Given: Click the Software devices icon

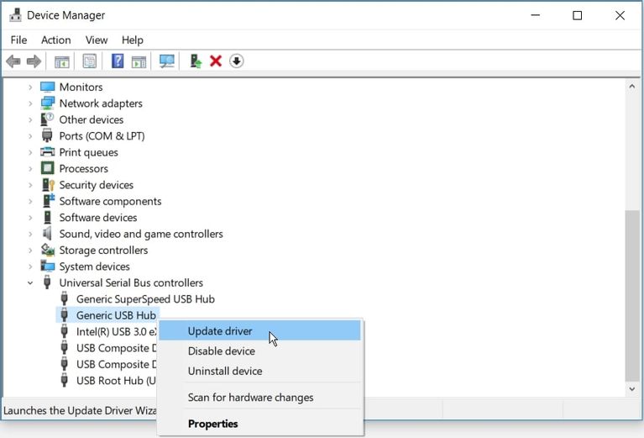Looking at the screenshot, I should [x=47, y=217].
